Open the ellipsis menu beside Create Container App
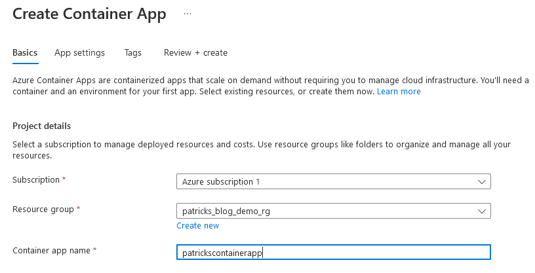535x273 pixels. point(188,14)
